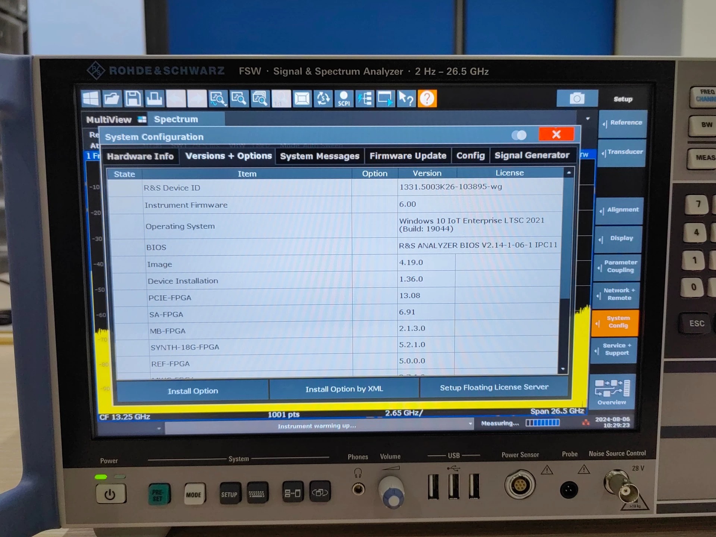Open the zoom mode dropdown icon

click(218, 99)
